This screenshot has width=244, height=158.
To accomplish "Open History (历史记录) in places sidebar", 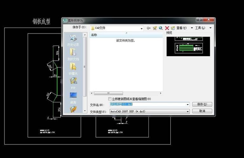I will click(73, 40).
